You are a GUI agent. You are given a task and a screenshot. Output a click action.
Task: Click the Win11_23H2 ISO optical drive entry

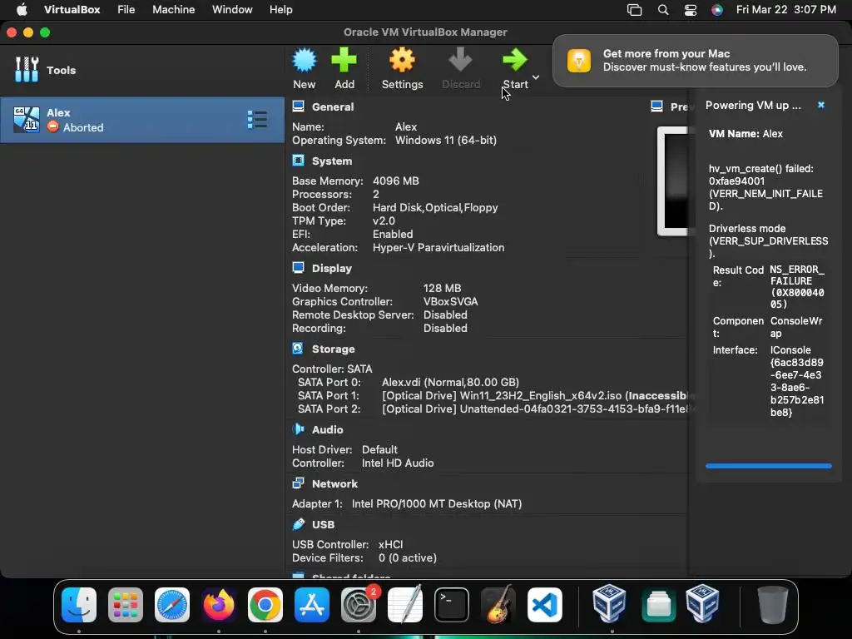(x=535, y=395)
